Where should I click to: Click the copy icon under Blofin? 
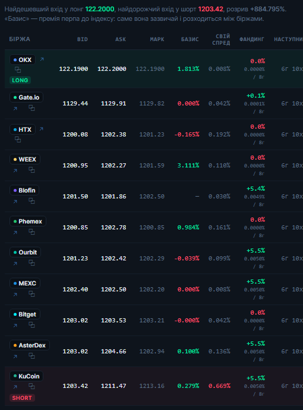click(31, 201)
